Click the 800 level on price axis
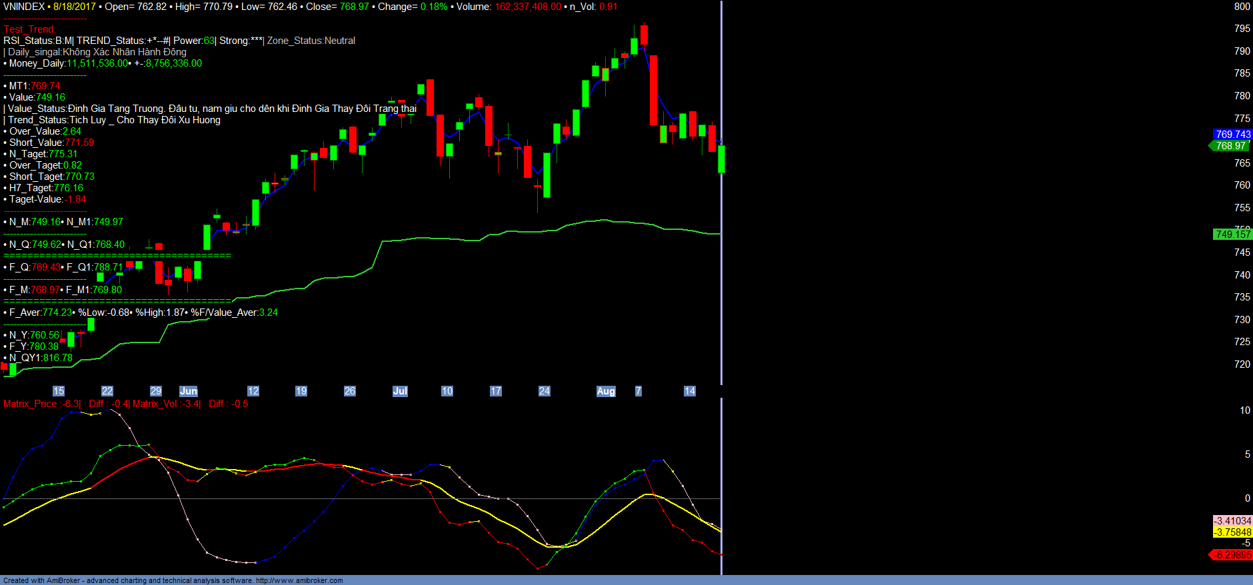Screen dimensions: 1253x585 pos(1242,7)
